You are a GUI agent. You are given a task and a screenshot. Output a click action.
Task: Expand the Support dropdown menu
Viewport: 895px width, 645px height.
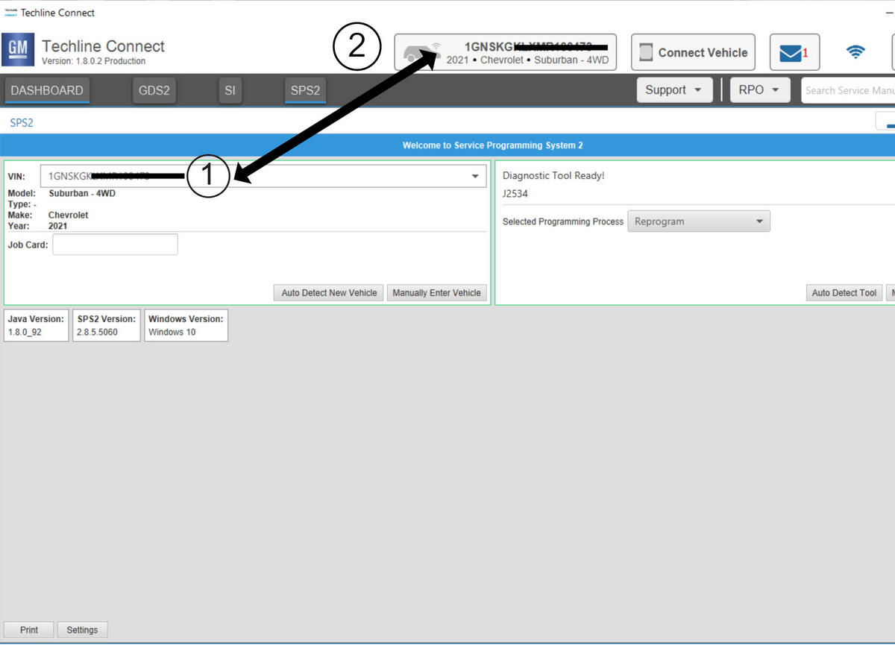click(x=674, y=90)
